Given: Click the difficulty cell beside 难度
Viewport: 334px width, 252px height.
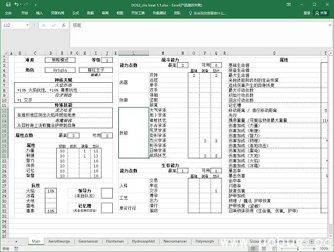Looking at the screenshot, I should point(60,60).
